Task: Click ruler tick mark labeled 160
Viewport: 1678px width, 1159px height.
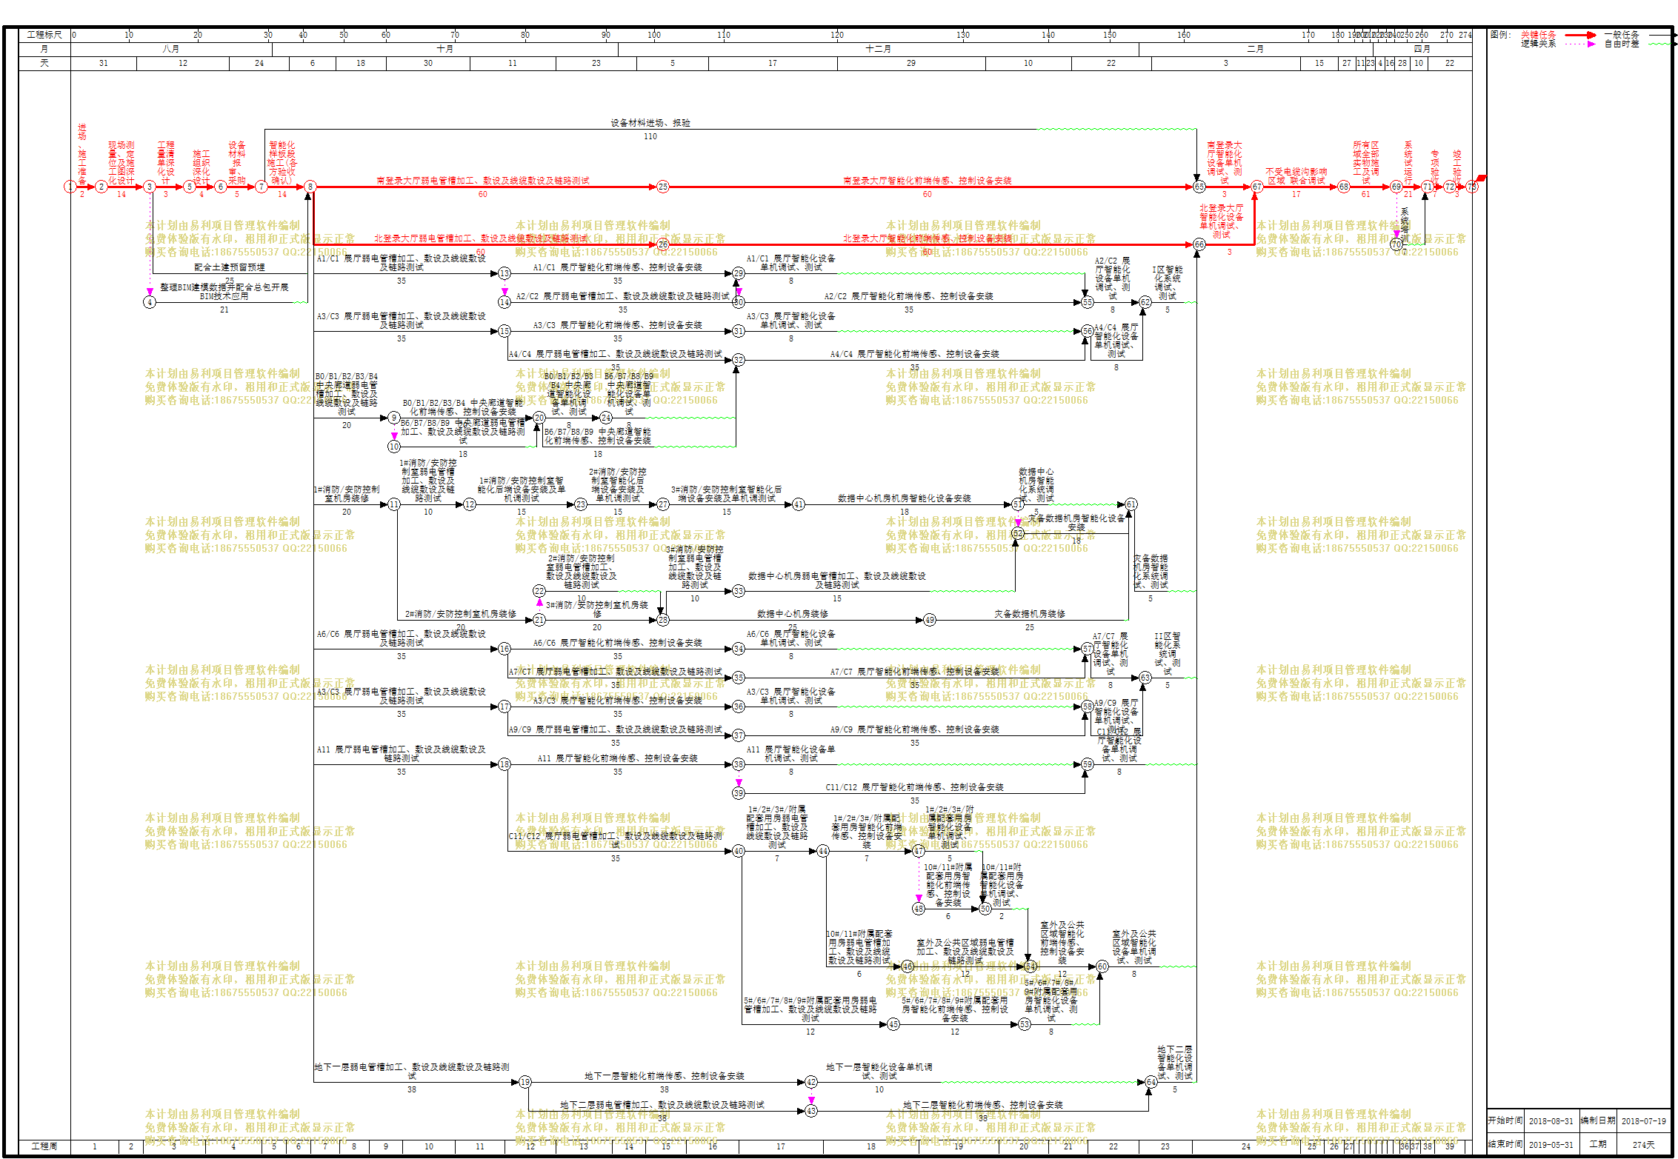Action: click(1184, 35)
